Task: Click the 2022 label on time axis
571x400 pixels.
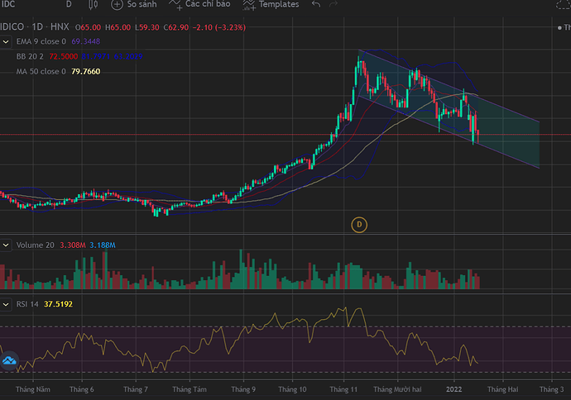Action: tap(453, 388)
